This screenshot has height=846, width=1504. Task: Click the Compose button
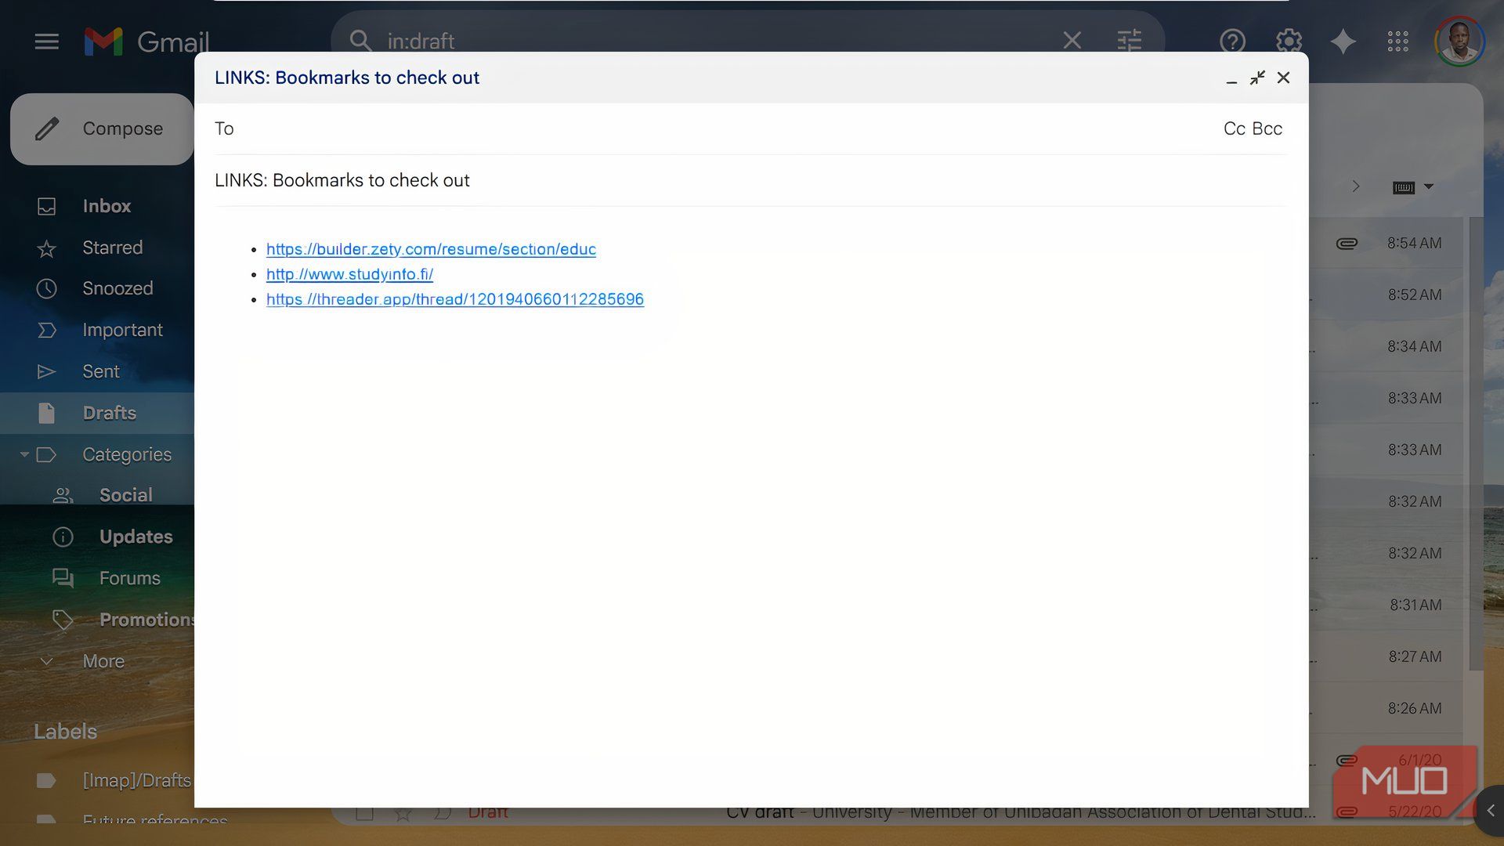102,128
